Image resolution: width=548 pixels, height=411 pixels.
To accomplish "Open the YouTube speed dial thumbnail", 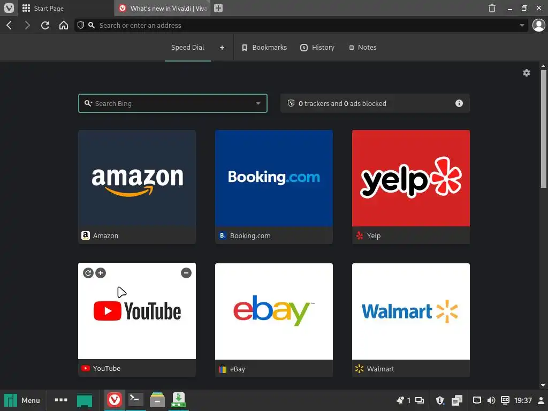I will point(137,311).
